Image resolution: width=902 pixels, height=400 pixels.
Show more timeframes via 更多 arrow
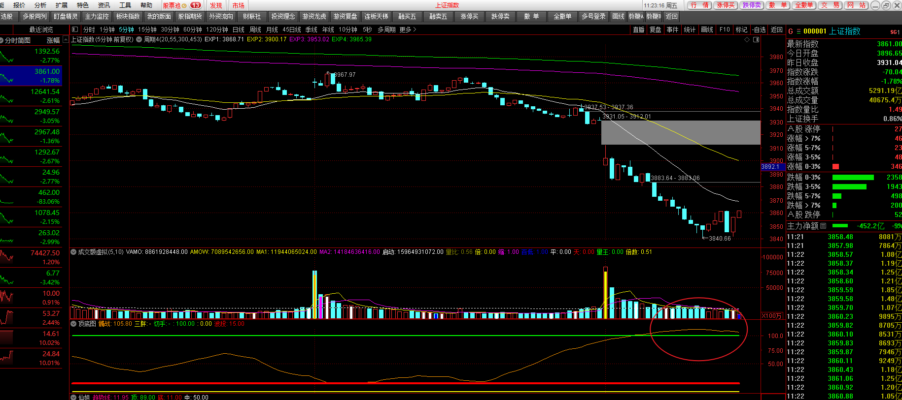(408, 30)
